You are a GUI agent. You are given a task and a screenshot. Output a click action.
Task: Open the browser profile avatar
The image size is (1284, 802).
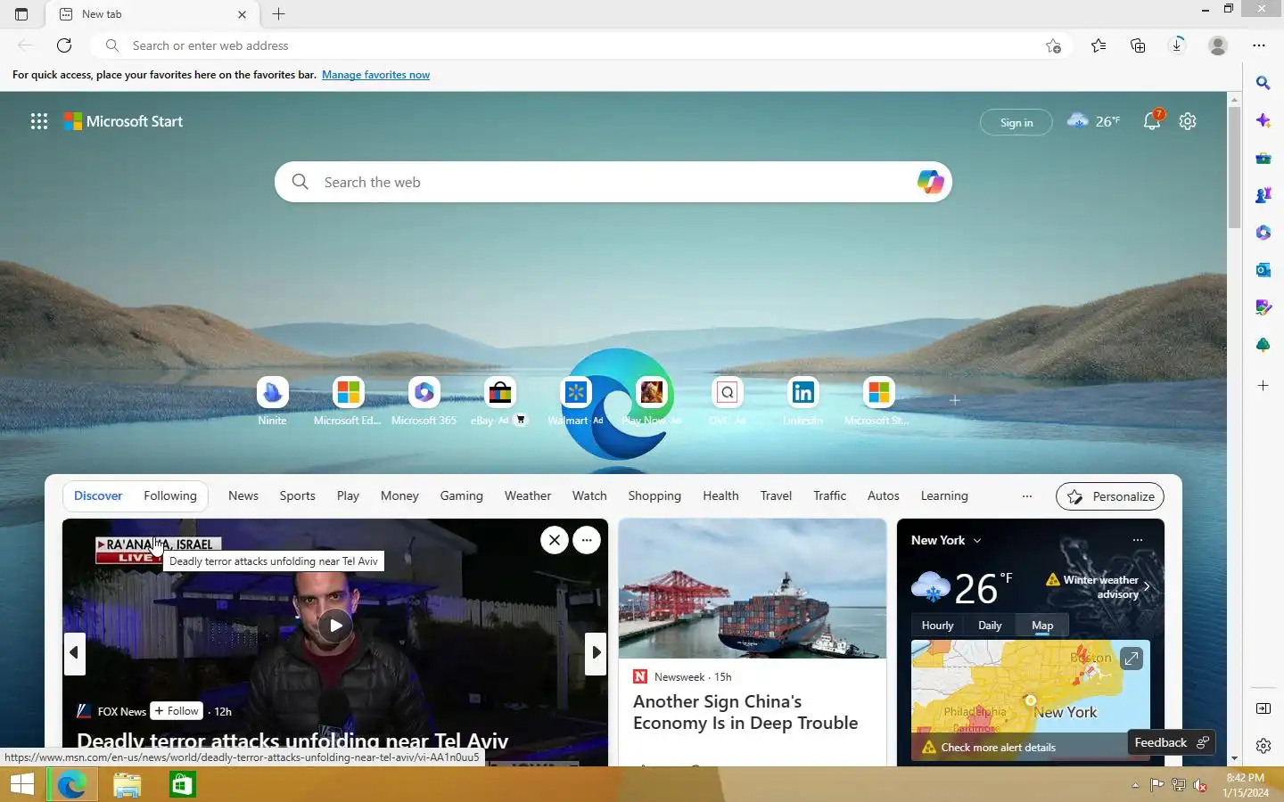tap(1218, 45)
